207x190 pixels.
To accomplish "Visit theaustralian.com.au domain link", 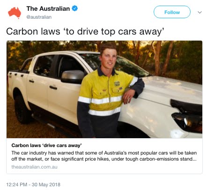I will coord(34,167).
